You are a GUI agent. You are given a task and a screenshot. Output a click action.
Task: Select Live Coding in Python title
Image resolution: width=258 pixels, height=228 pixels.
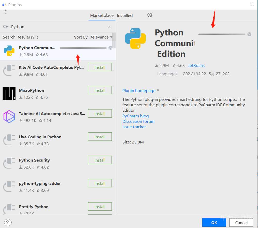(x=40, y=137)
